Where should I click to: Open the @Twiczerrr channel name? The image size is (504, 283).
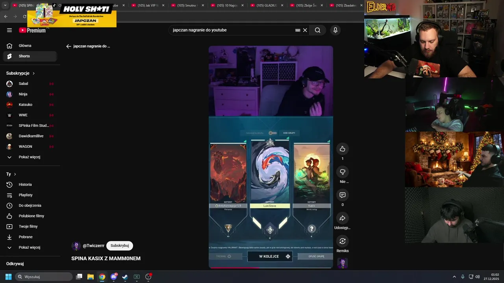[x=93, y=246]
